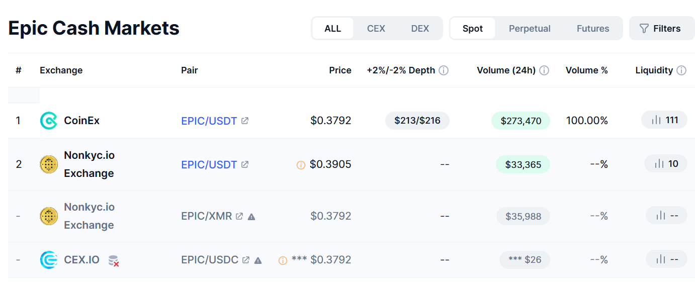Select the Spot markets tab
The height and width of the screenshot is (288, 695).
[473, 29]
